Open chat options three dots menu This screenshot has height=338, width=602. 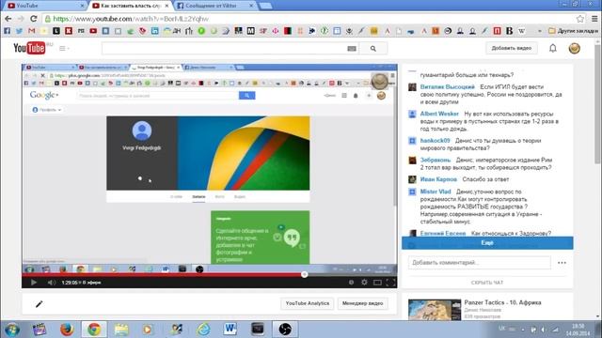(x=562, y=263)
